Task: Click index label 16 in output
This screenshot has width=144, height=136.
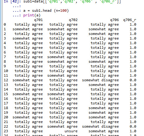Action: tap(6, 99)
